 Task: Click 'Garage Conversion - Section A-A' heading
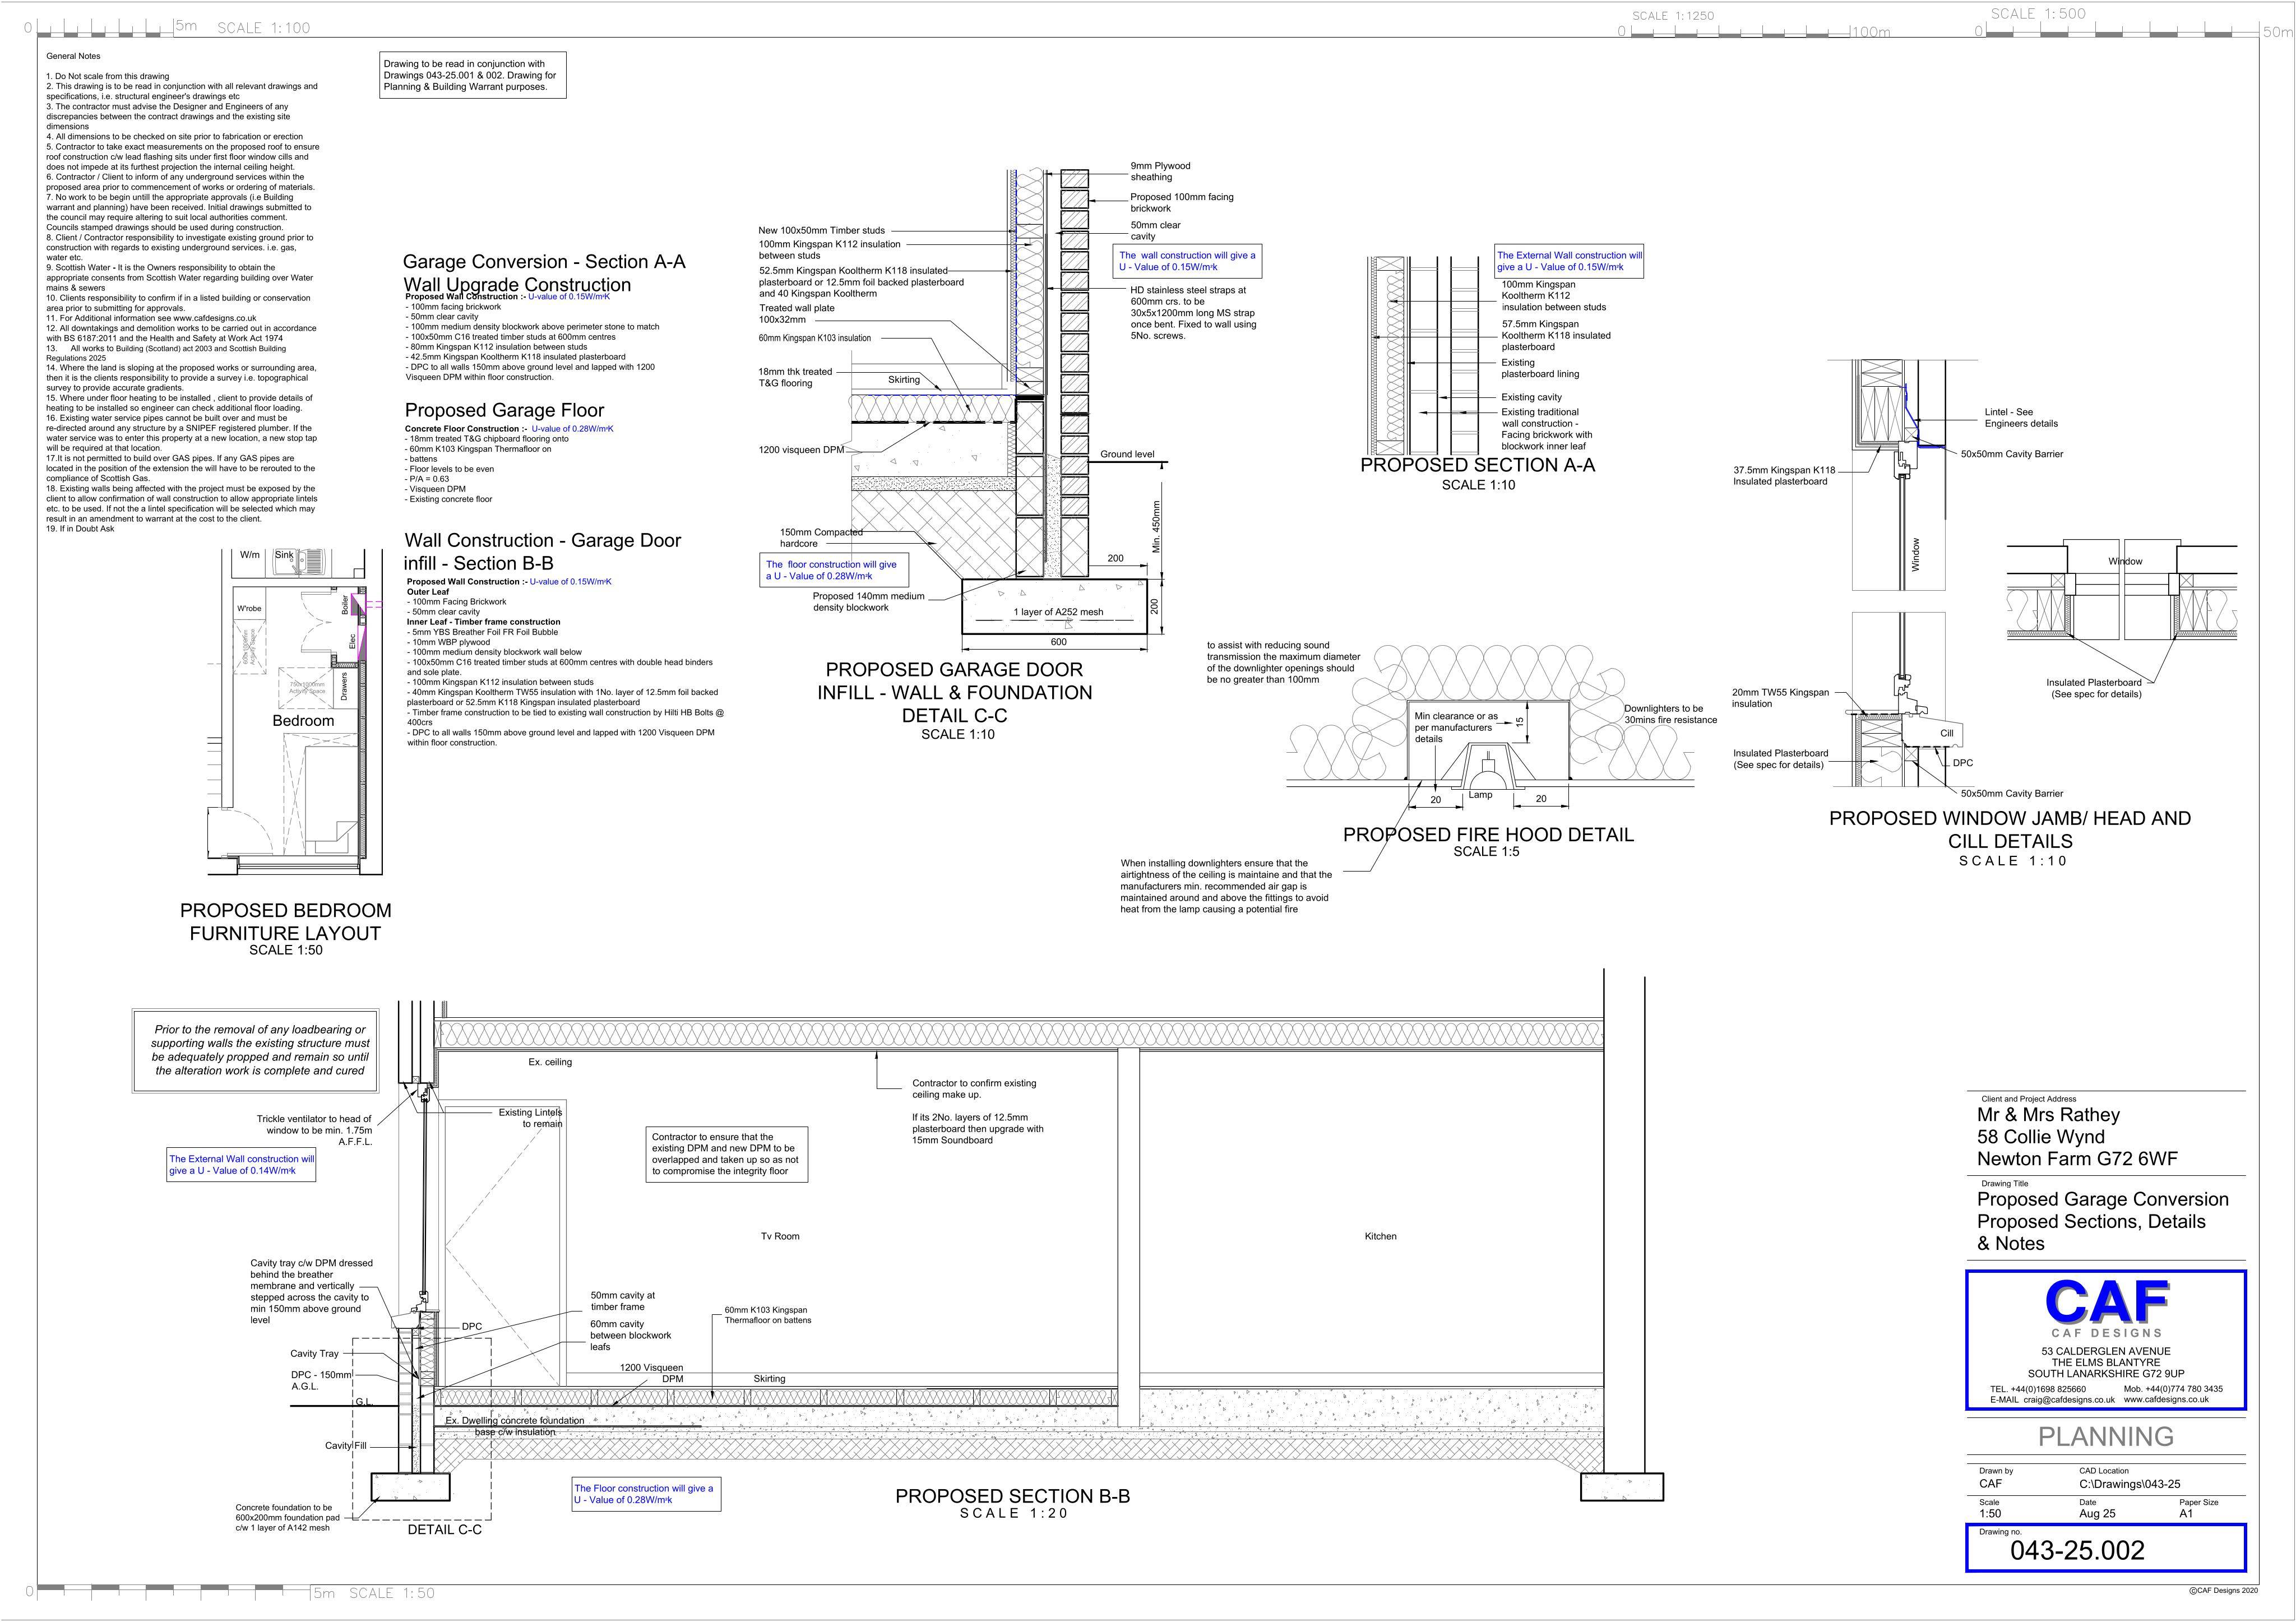(x=544, y=261)
